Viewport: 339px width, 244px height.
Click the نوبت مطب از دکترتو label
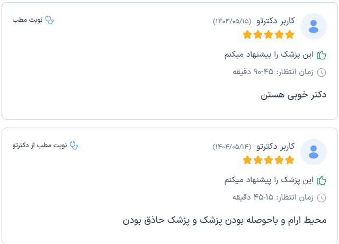coord(40,145)
